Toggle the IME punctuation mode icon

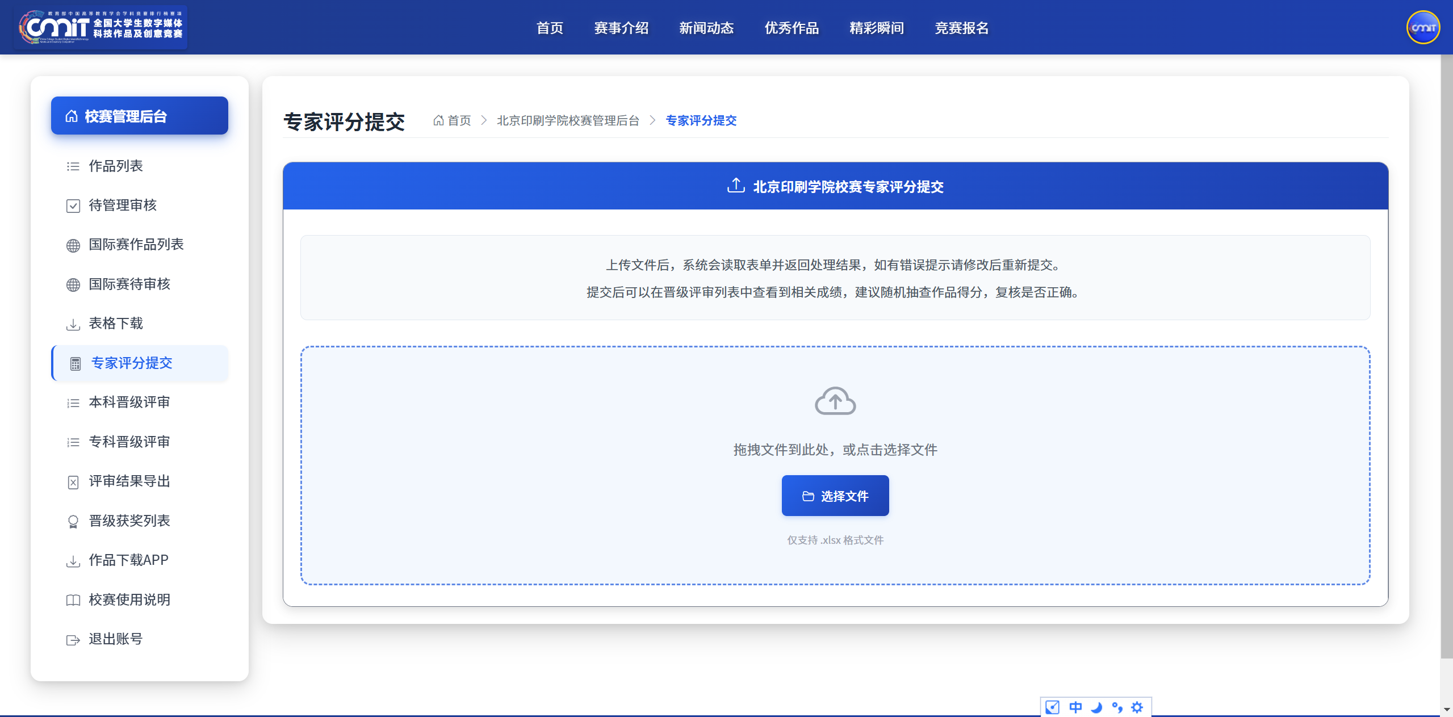click(x=1117, y=707)
